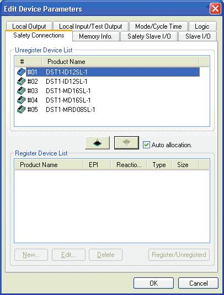Click the Size column header

pos(185,165)
